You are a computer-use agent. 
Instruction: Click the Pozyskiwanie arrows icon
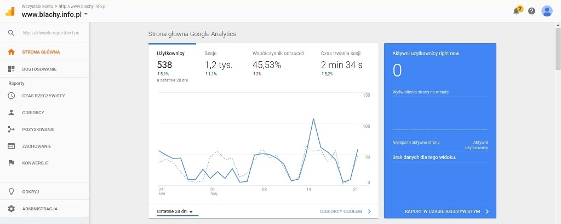(x=12, y=129)
